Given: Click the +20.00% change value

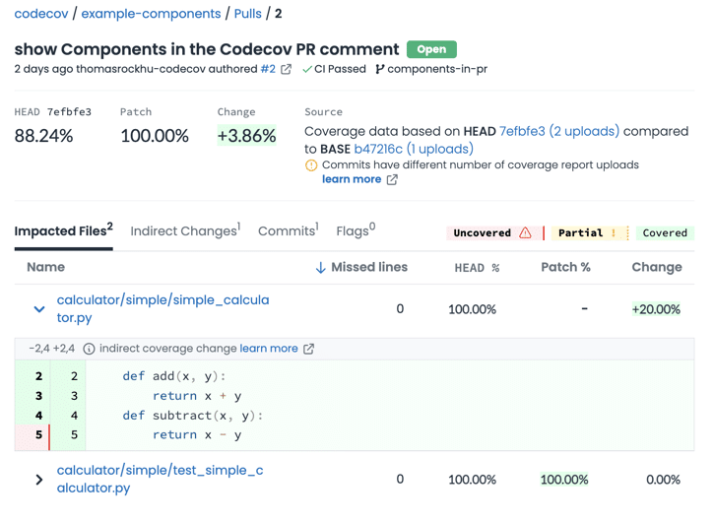Looking at the screenshot, I should pyautogui.click(x=656, y=309).
